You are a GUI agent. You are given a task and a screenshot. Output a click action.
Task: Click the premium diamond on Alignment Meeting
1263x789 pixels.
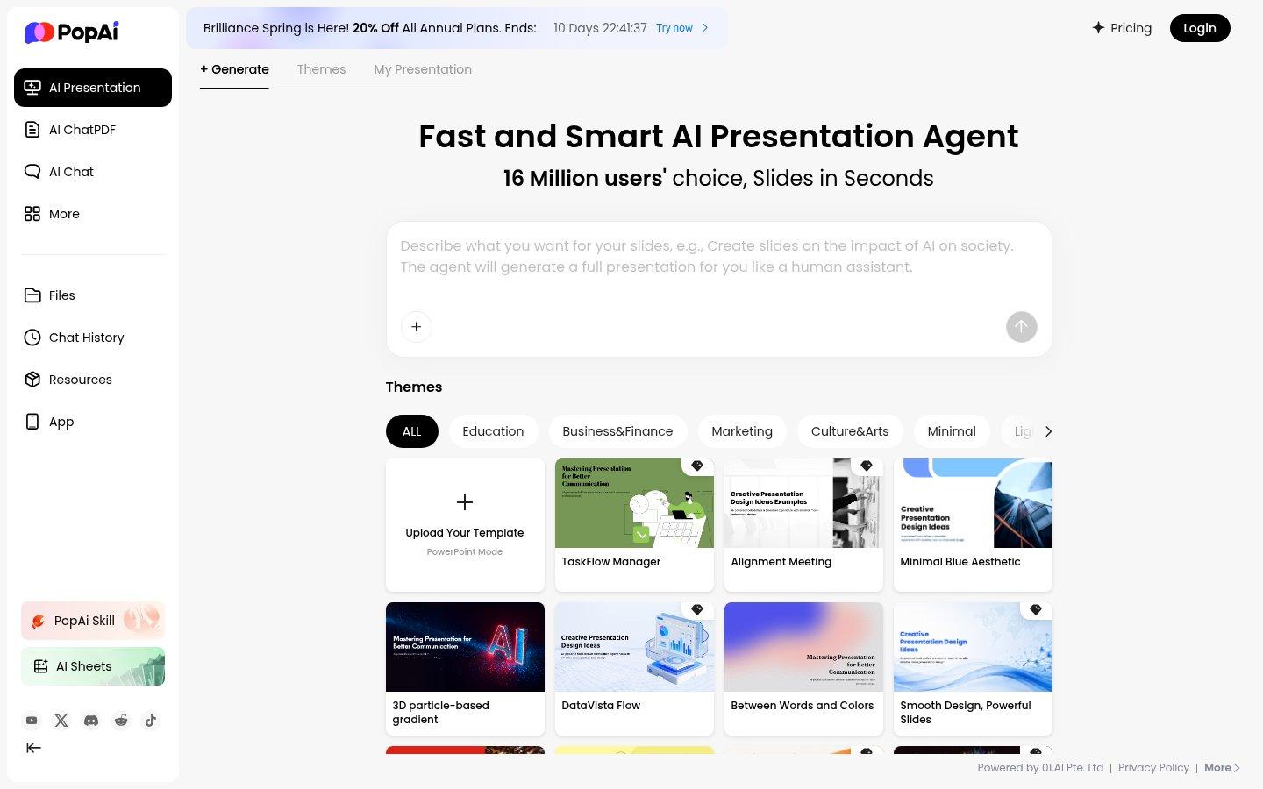(x=867, y=466)
